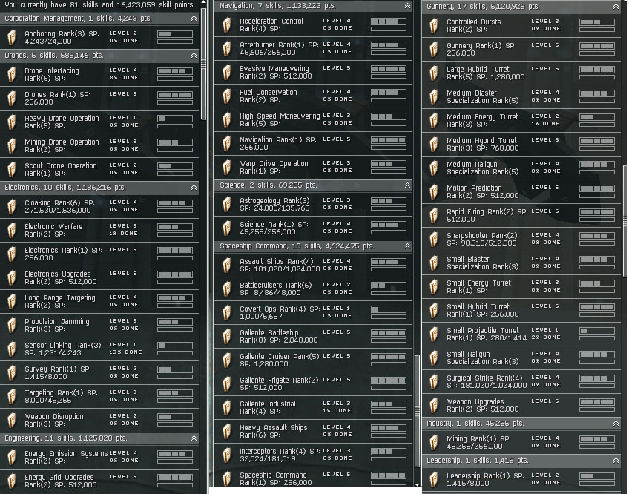The image size is (629, 494).
Task: Select the Survey Rank(1) skill text
Action: tap(58, 372)
